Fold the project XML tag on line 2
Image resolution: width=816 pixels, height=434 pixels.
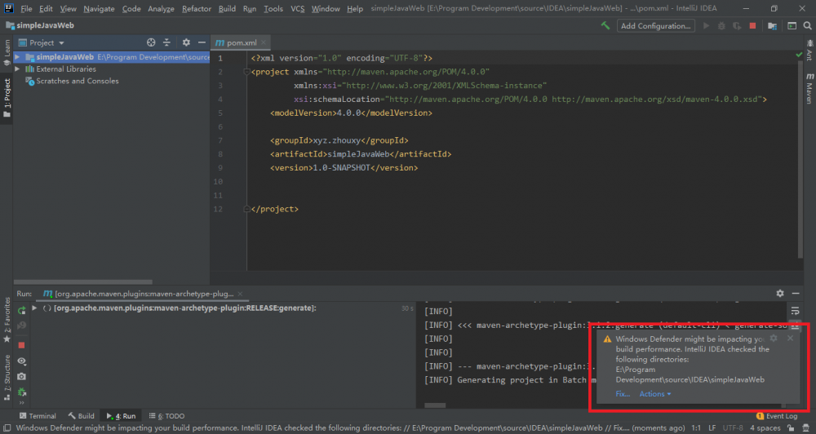[x=246, y=72]
